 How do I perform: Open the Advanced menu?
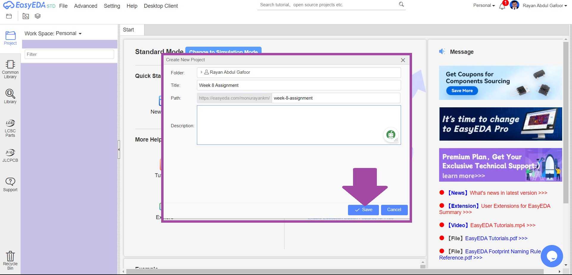coord(86,6)
